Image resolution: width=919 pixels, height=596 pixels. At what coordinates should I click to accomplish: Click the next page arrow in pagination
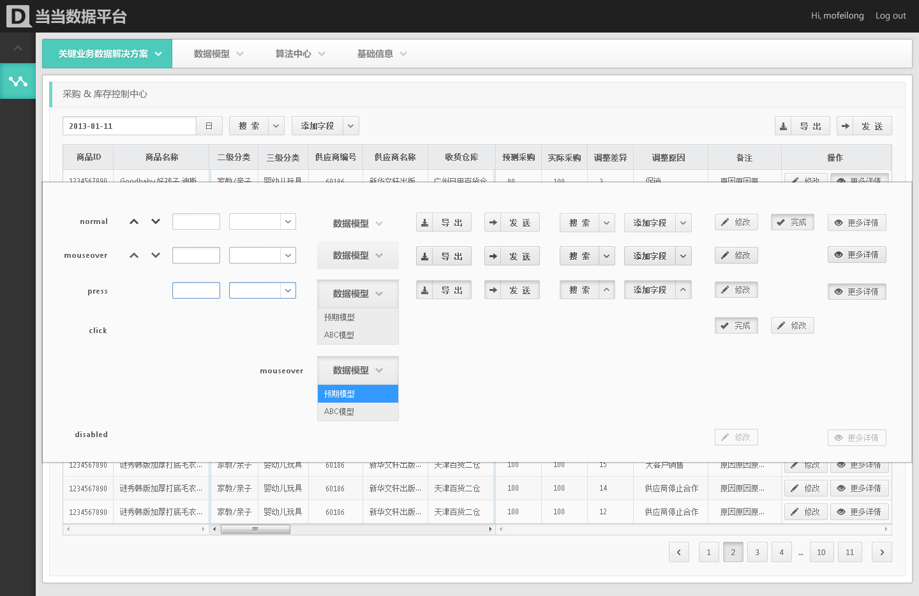click(x=882, y=552)
